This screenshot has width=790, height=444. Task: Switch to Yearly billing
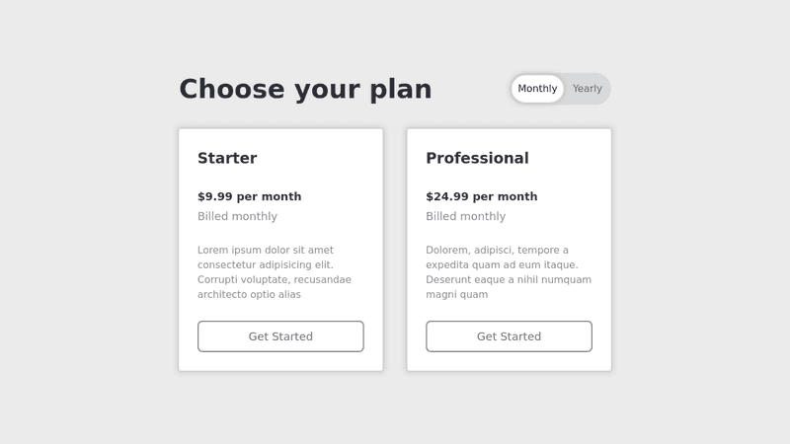587,89
